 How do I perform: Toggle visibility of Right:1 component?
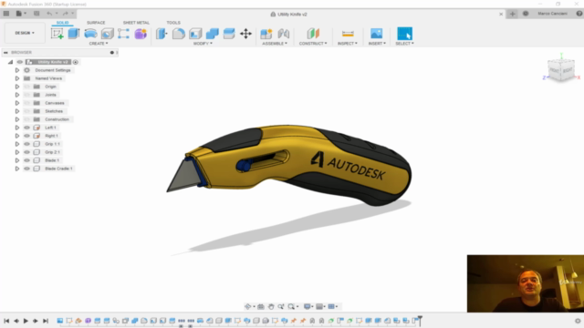[x=26, y=136]
